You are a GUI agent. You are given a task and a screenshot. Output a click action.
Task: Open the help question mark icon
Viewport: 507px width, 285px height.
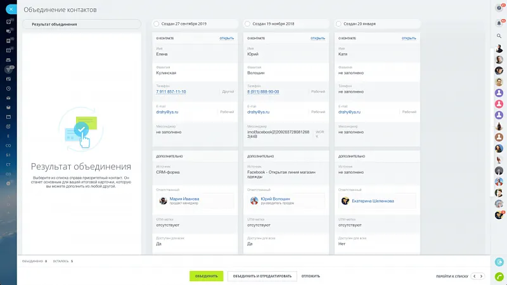click(499, 8)
